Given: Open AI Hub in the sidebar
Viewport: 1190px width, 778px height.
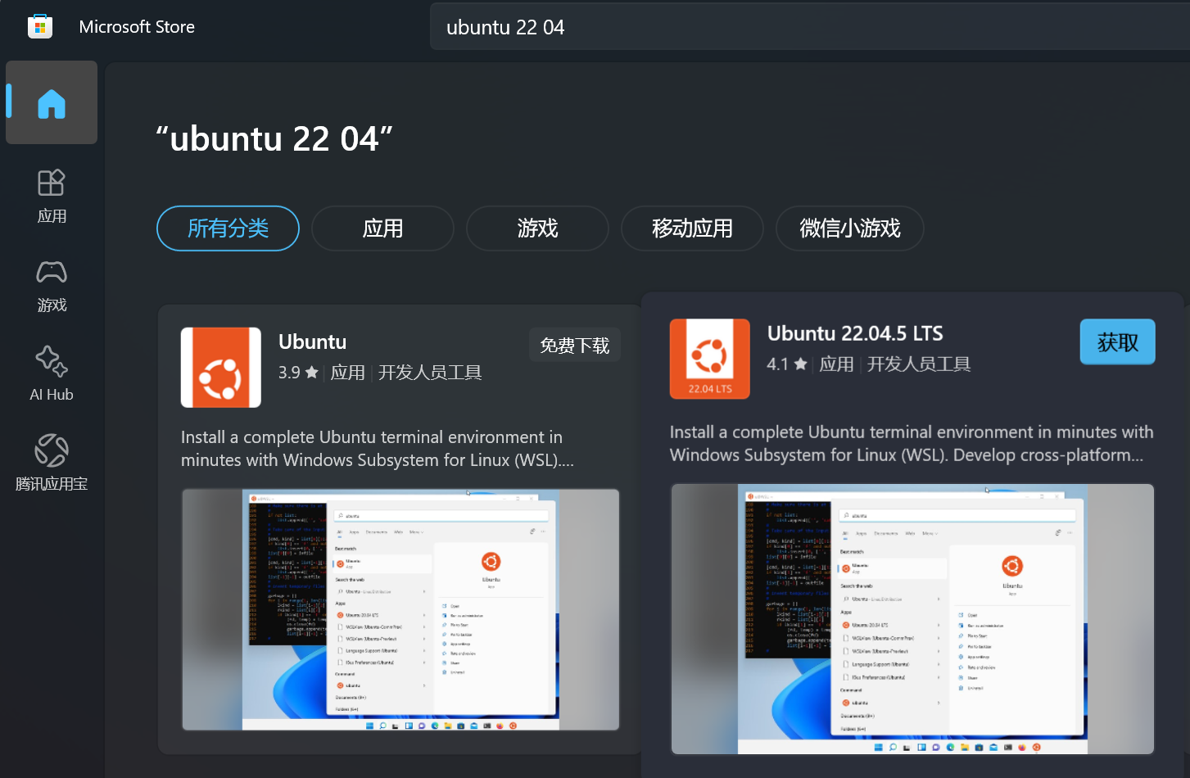Looking at the screenshot, I should [52, 374].
